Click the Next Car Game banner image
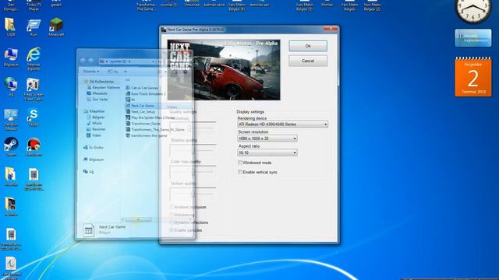The image size is (499, 280). coord(224,70)
